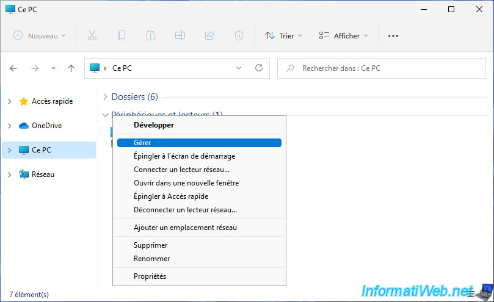Collapse the Dossiers (6) section

click(x=106, y=97)
